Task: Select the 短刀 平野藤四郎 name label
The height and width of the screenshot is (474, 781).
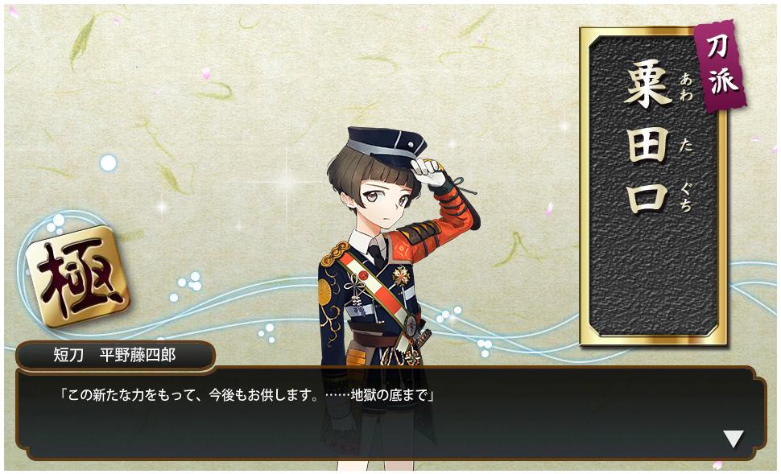Action: (x=115, y=356)
